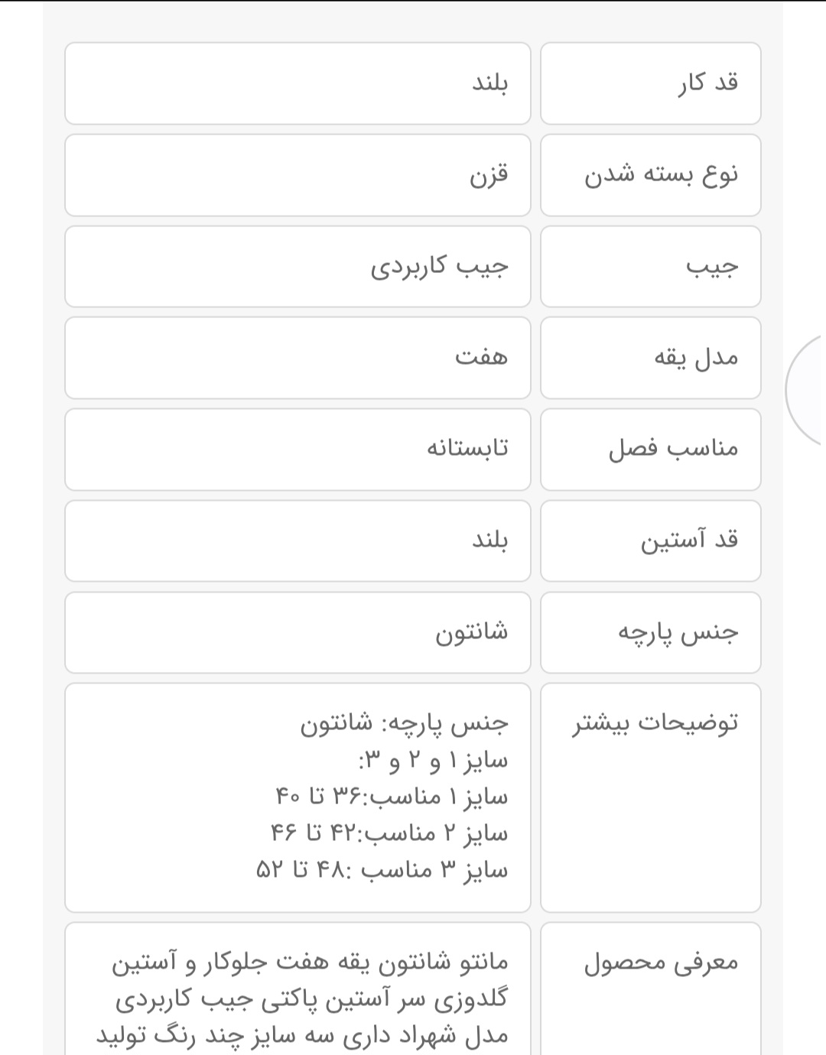Click the 'نوع بسته شدن' label cell

point(650,175)
